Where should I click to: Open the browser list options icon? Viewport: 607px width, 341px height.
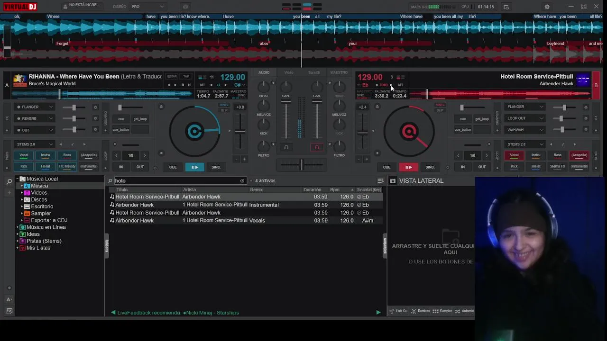tap(380, 180)
